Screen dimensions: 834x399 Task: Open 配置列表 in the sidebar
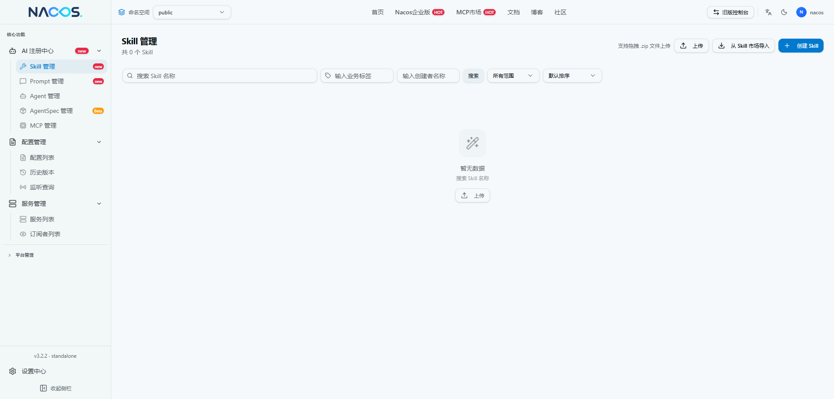pos(62,158)
